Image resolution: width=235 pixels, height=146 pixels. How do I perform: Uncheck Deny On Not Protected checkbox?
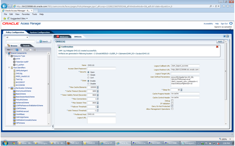[172, 106]
